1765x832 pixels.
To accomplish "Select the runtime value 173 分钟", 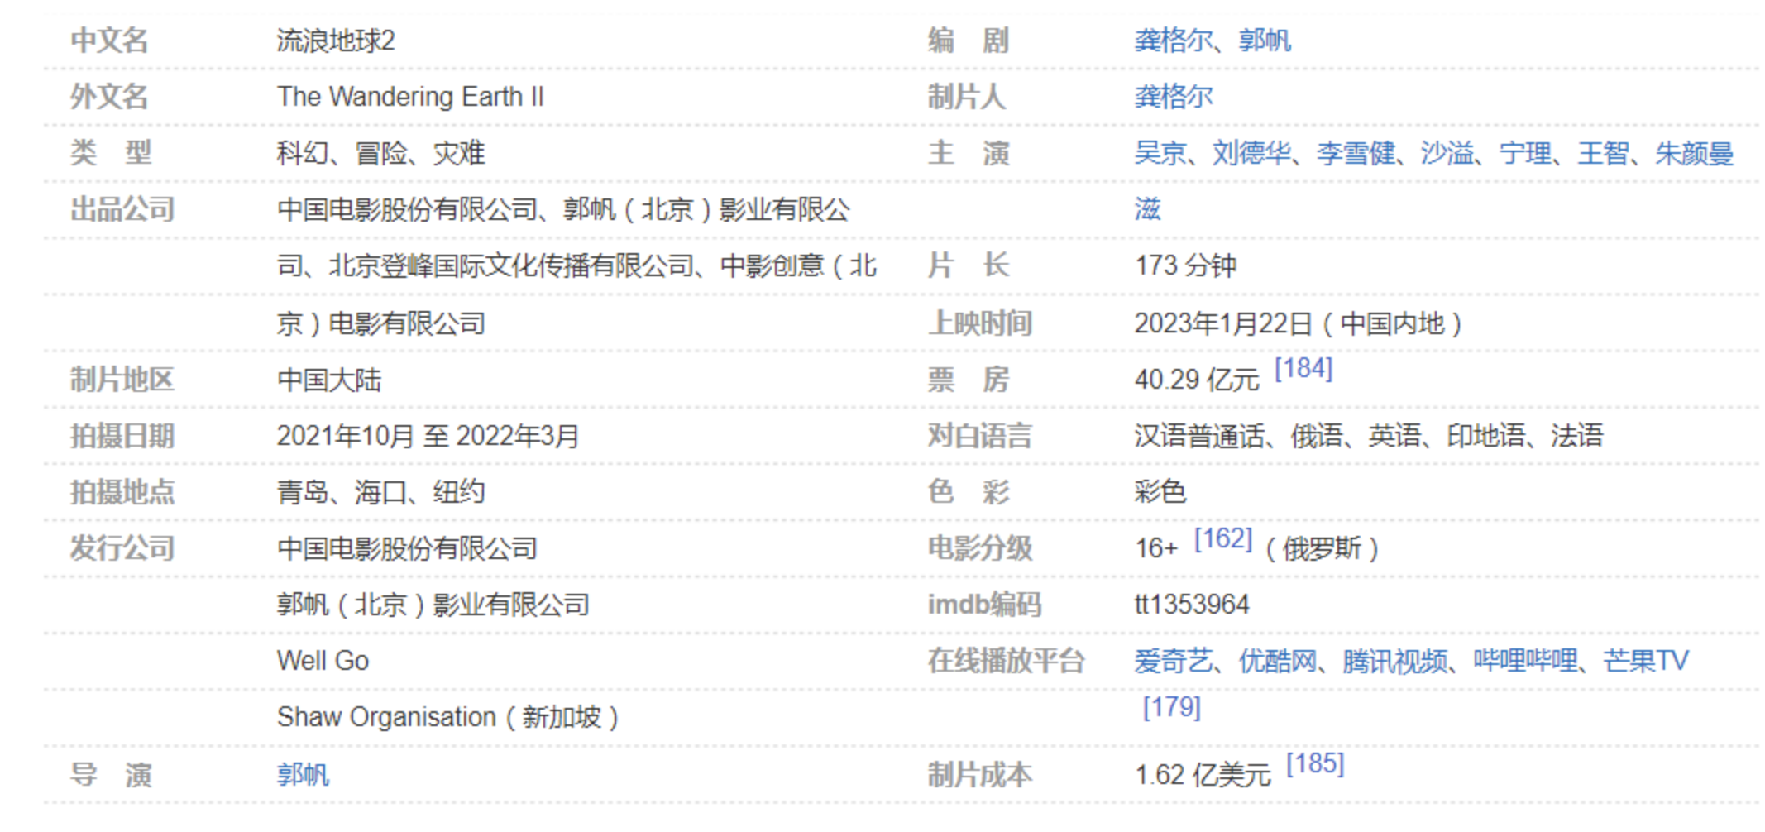I will [1185, 265].
